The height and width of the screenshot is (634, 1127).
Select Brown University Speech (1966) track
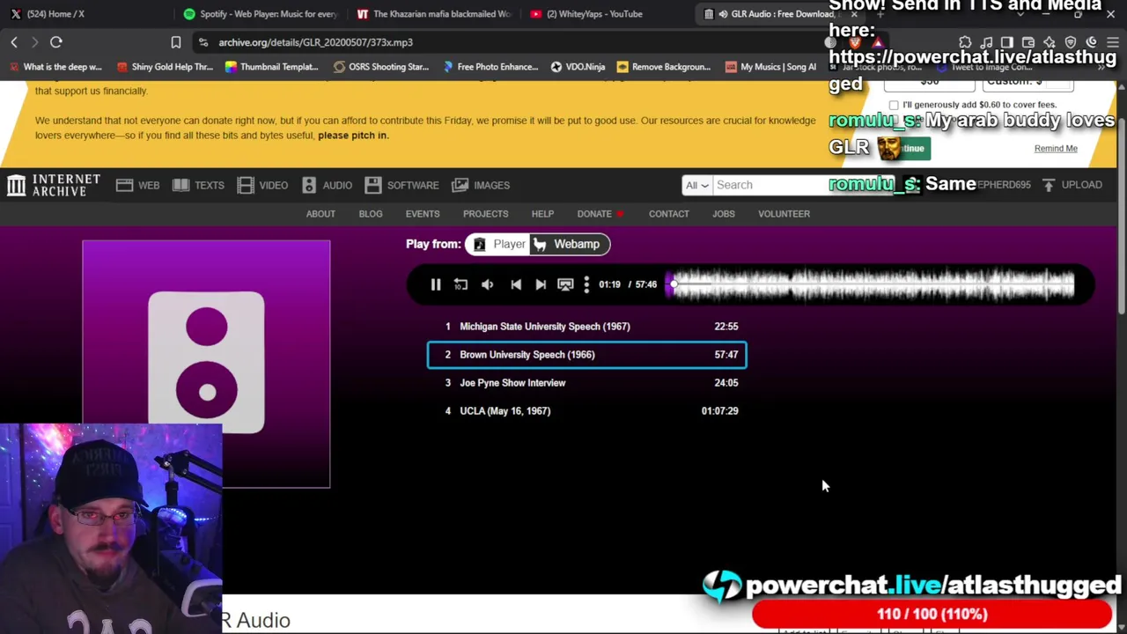pyautogui.click(x=587, y=355)
